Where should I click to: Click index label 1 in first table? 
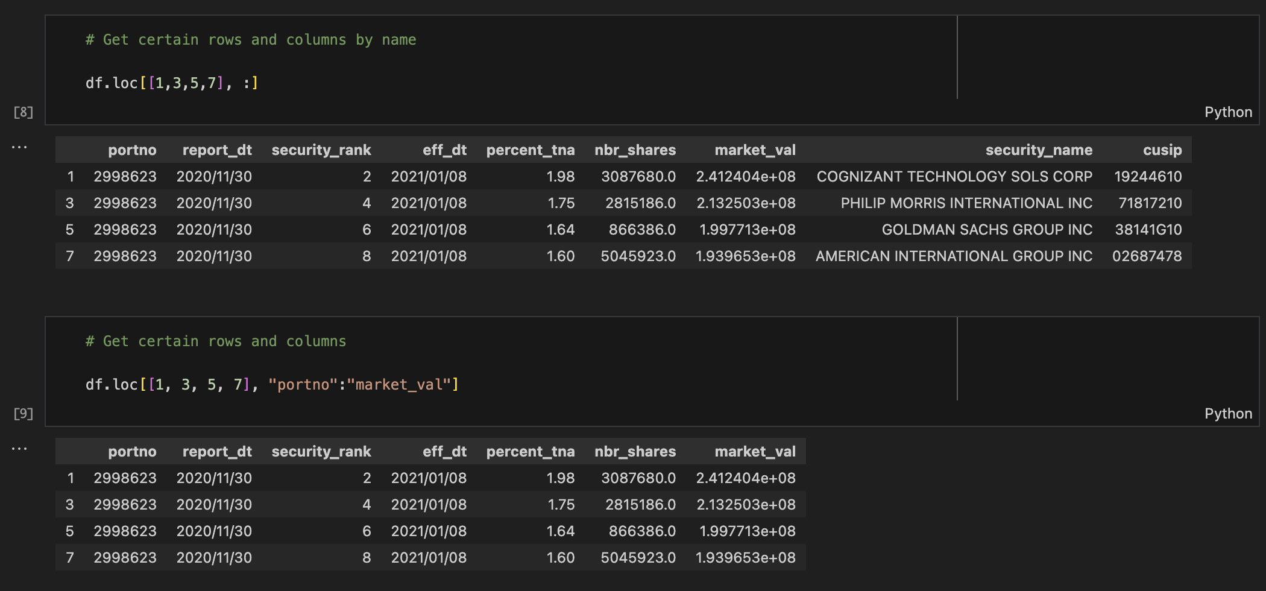71,177
